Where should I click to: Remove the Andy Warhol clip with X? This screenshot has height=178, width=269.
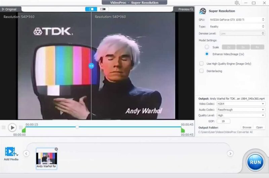coord(56,149)
